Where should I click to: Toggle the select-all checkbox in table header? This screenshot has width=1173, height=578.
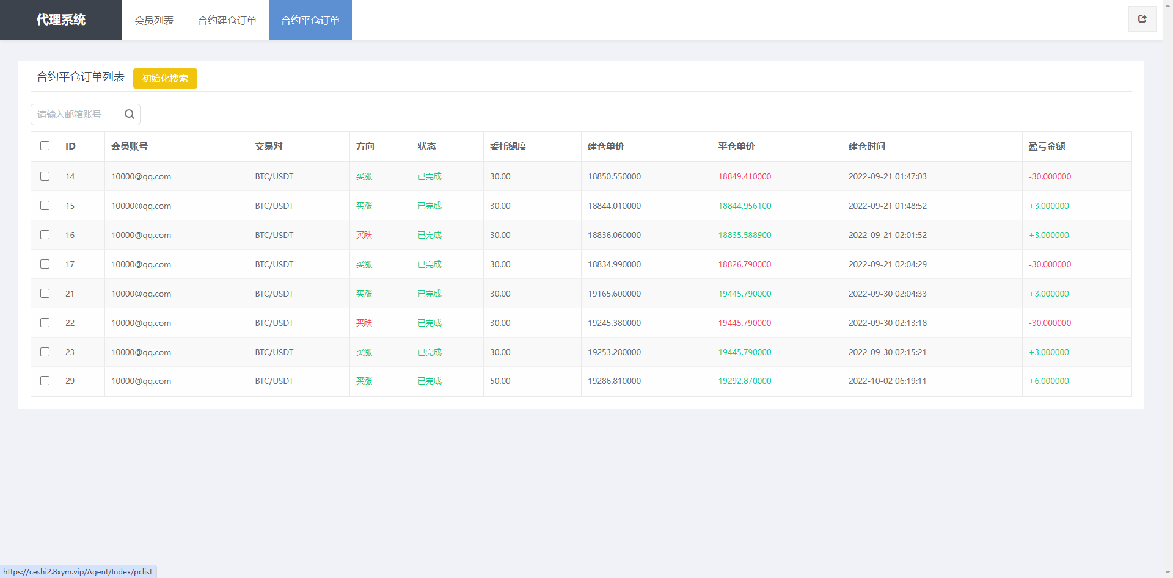click(x=45, y=146)
